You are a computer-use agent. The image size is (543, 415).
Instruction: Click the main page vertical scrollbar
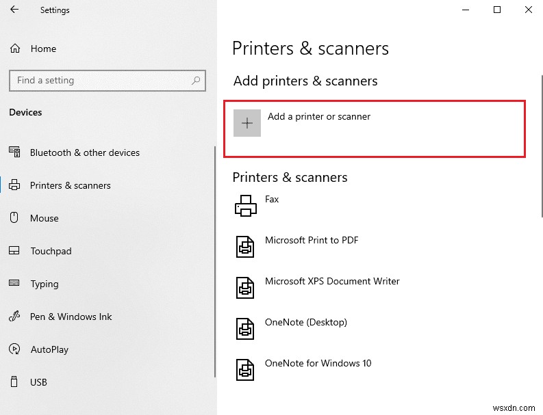tap(542, 146)
